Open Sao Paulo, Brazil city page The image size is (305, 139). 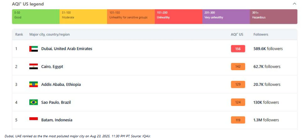click(56, 102)
